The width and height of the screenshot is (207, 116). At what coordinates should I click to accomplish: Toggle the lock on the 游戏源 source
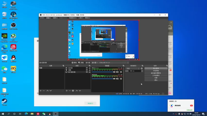pyautogui.click(x=90, y=68)
